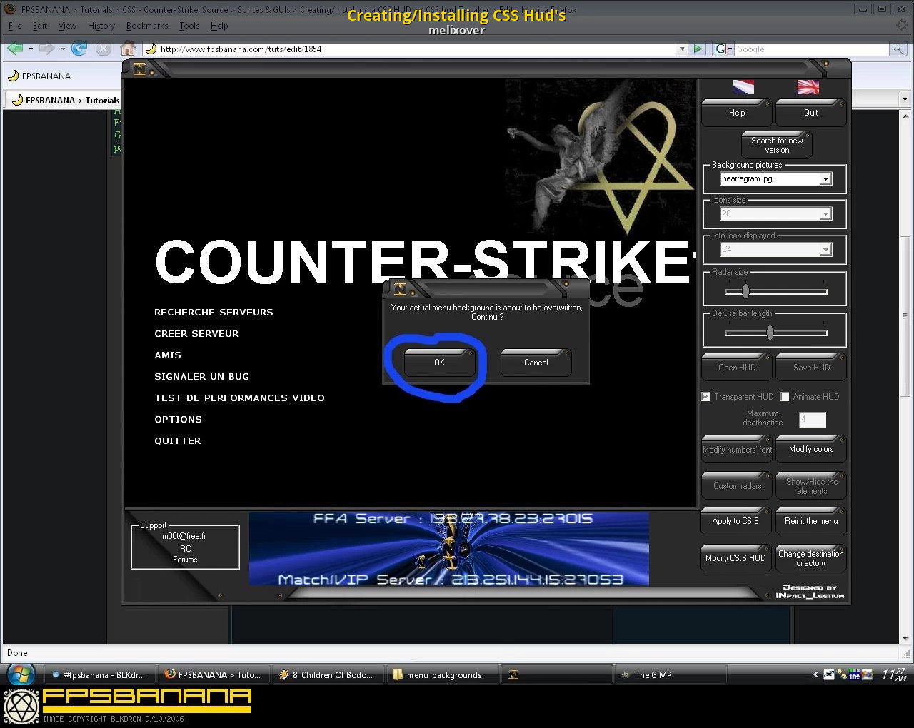The image size is (914, 728).
Task: Open the History menu
Action: pyautogui.click(x=101, y=26)
